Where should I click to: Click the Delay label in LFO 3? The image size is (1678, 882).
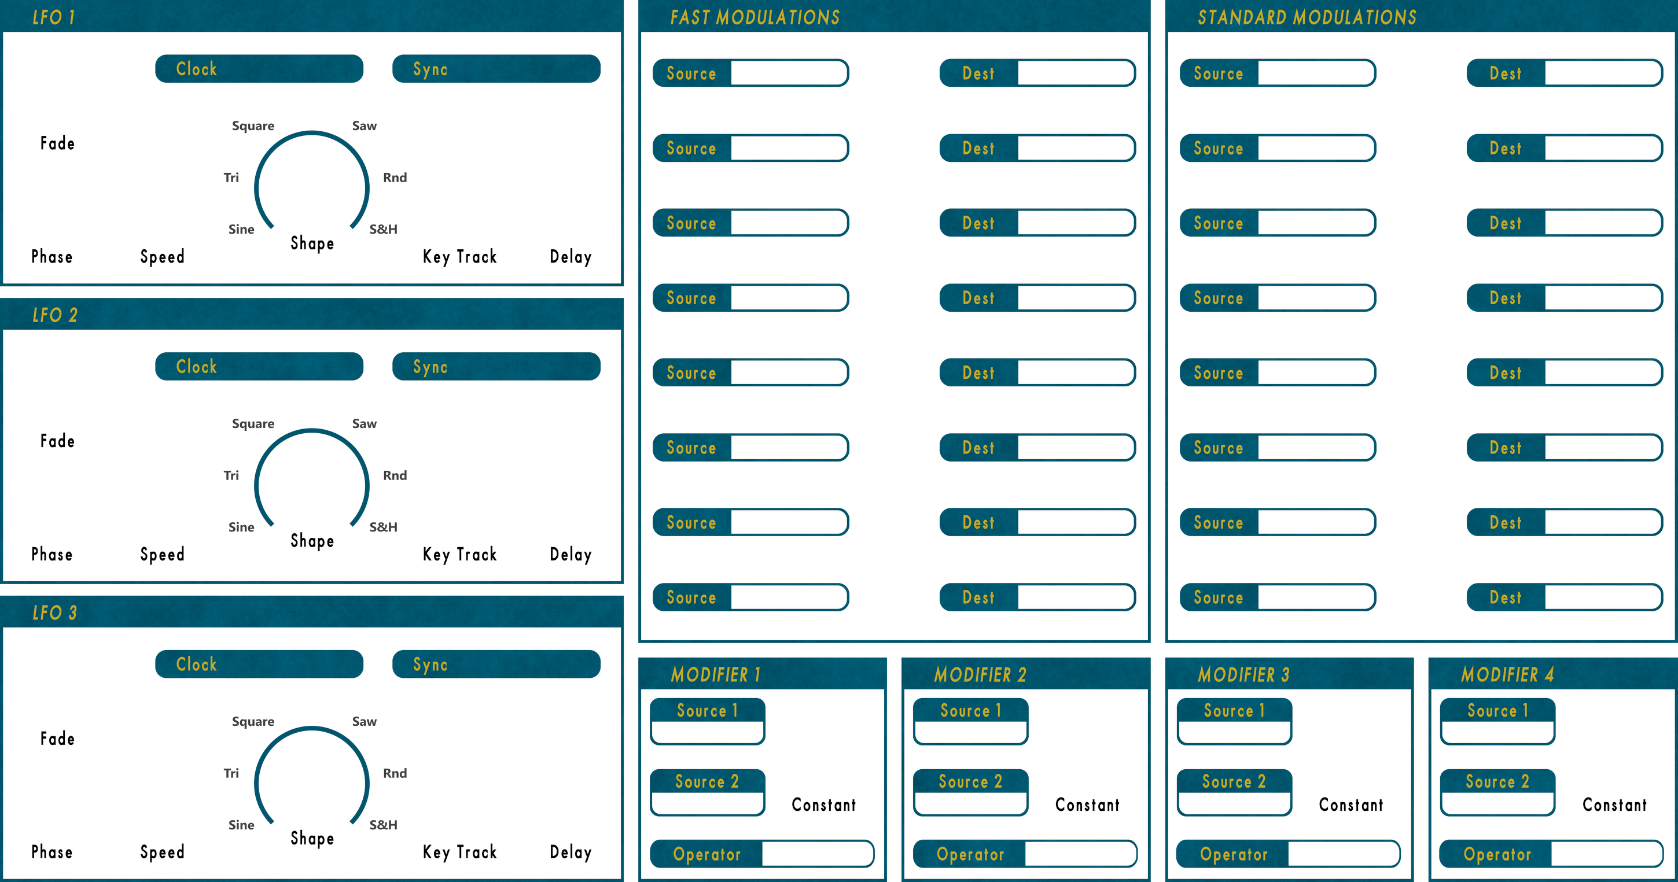571,853
